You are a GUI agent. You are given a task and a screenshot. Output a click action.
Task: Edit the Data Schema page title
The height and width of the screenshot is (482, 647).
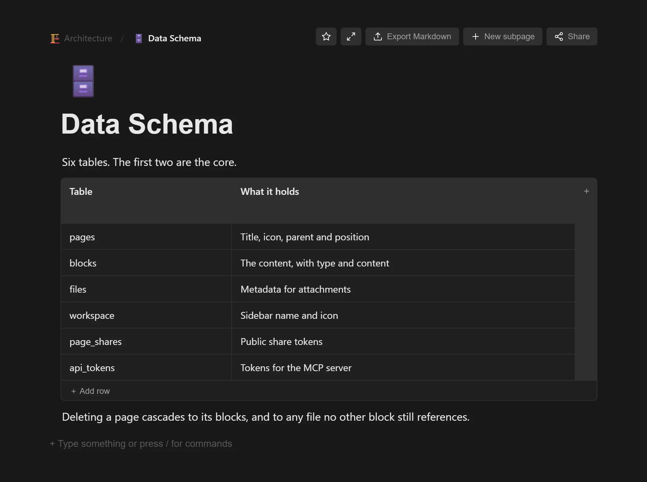click(x=147, y=124)
